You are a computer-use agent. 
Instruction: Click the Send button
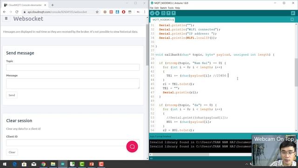[12, 95]
